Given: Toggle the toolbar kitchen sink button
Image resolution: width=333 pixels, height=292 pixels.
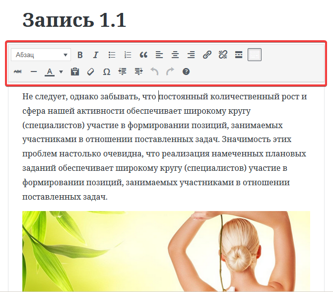Looking at the screenshot, I should (255, 55).
